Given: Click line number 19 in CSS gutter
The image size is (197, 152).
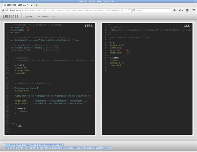Looking at the screenshot, I should (104, 70).
